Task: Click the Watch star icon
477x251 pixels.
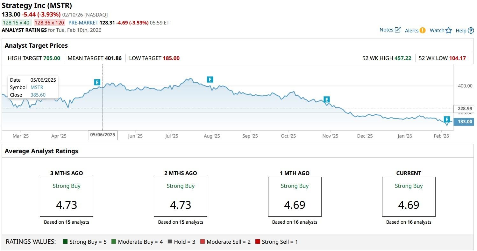Action: (449, 31)
